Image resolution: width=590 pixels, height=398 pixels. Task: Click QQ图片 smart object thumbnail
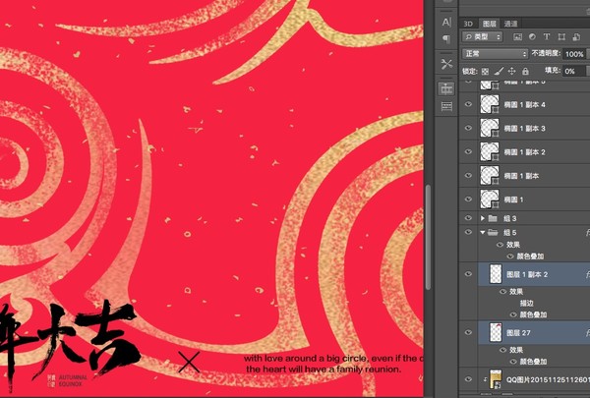[x=496, y=379]
